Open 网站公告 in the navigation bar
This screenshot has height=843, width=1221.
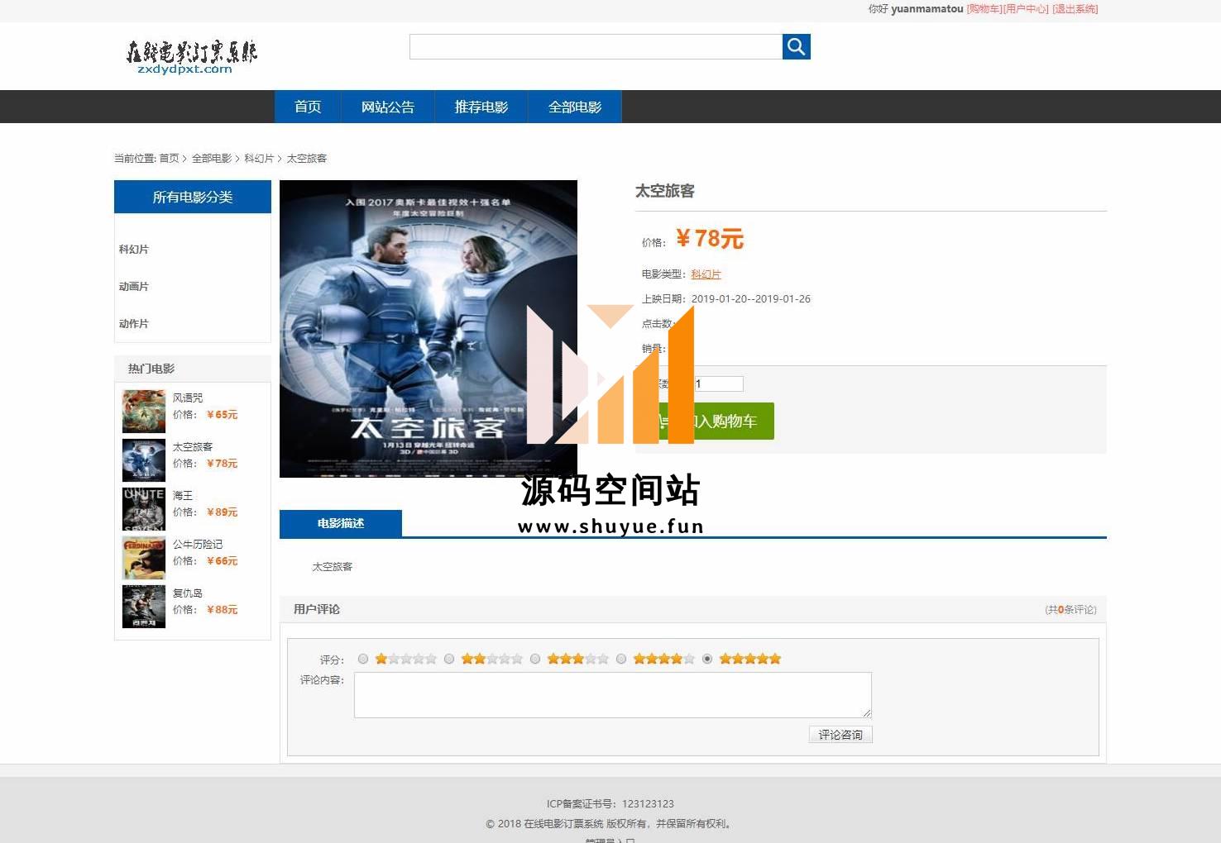click(x=388, y=107)
